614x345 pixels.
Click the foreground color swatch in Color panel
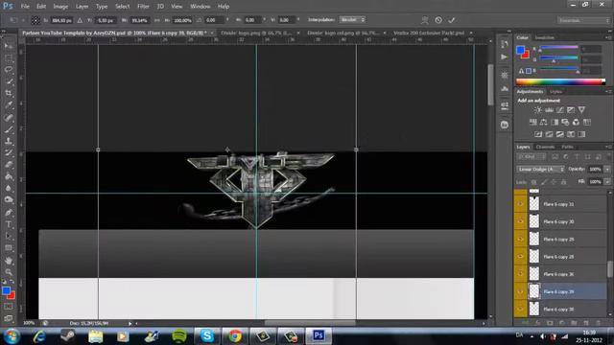(520, 50)
